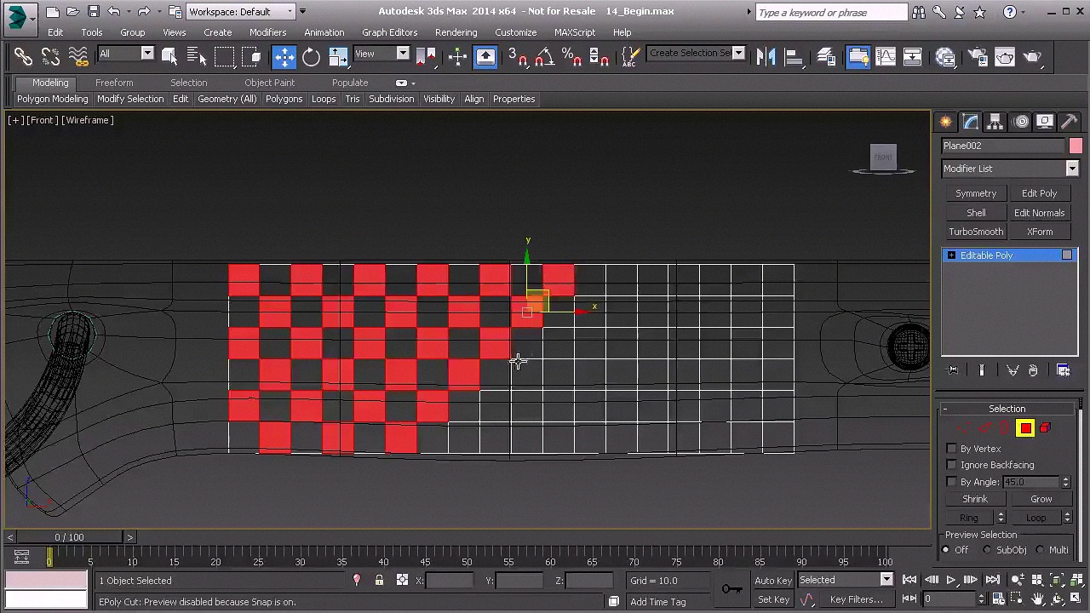Switch to the Object Paint ribbon tab
1090x613 pixels.
pyautogui.click(x=269, y=83)
